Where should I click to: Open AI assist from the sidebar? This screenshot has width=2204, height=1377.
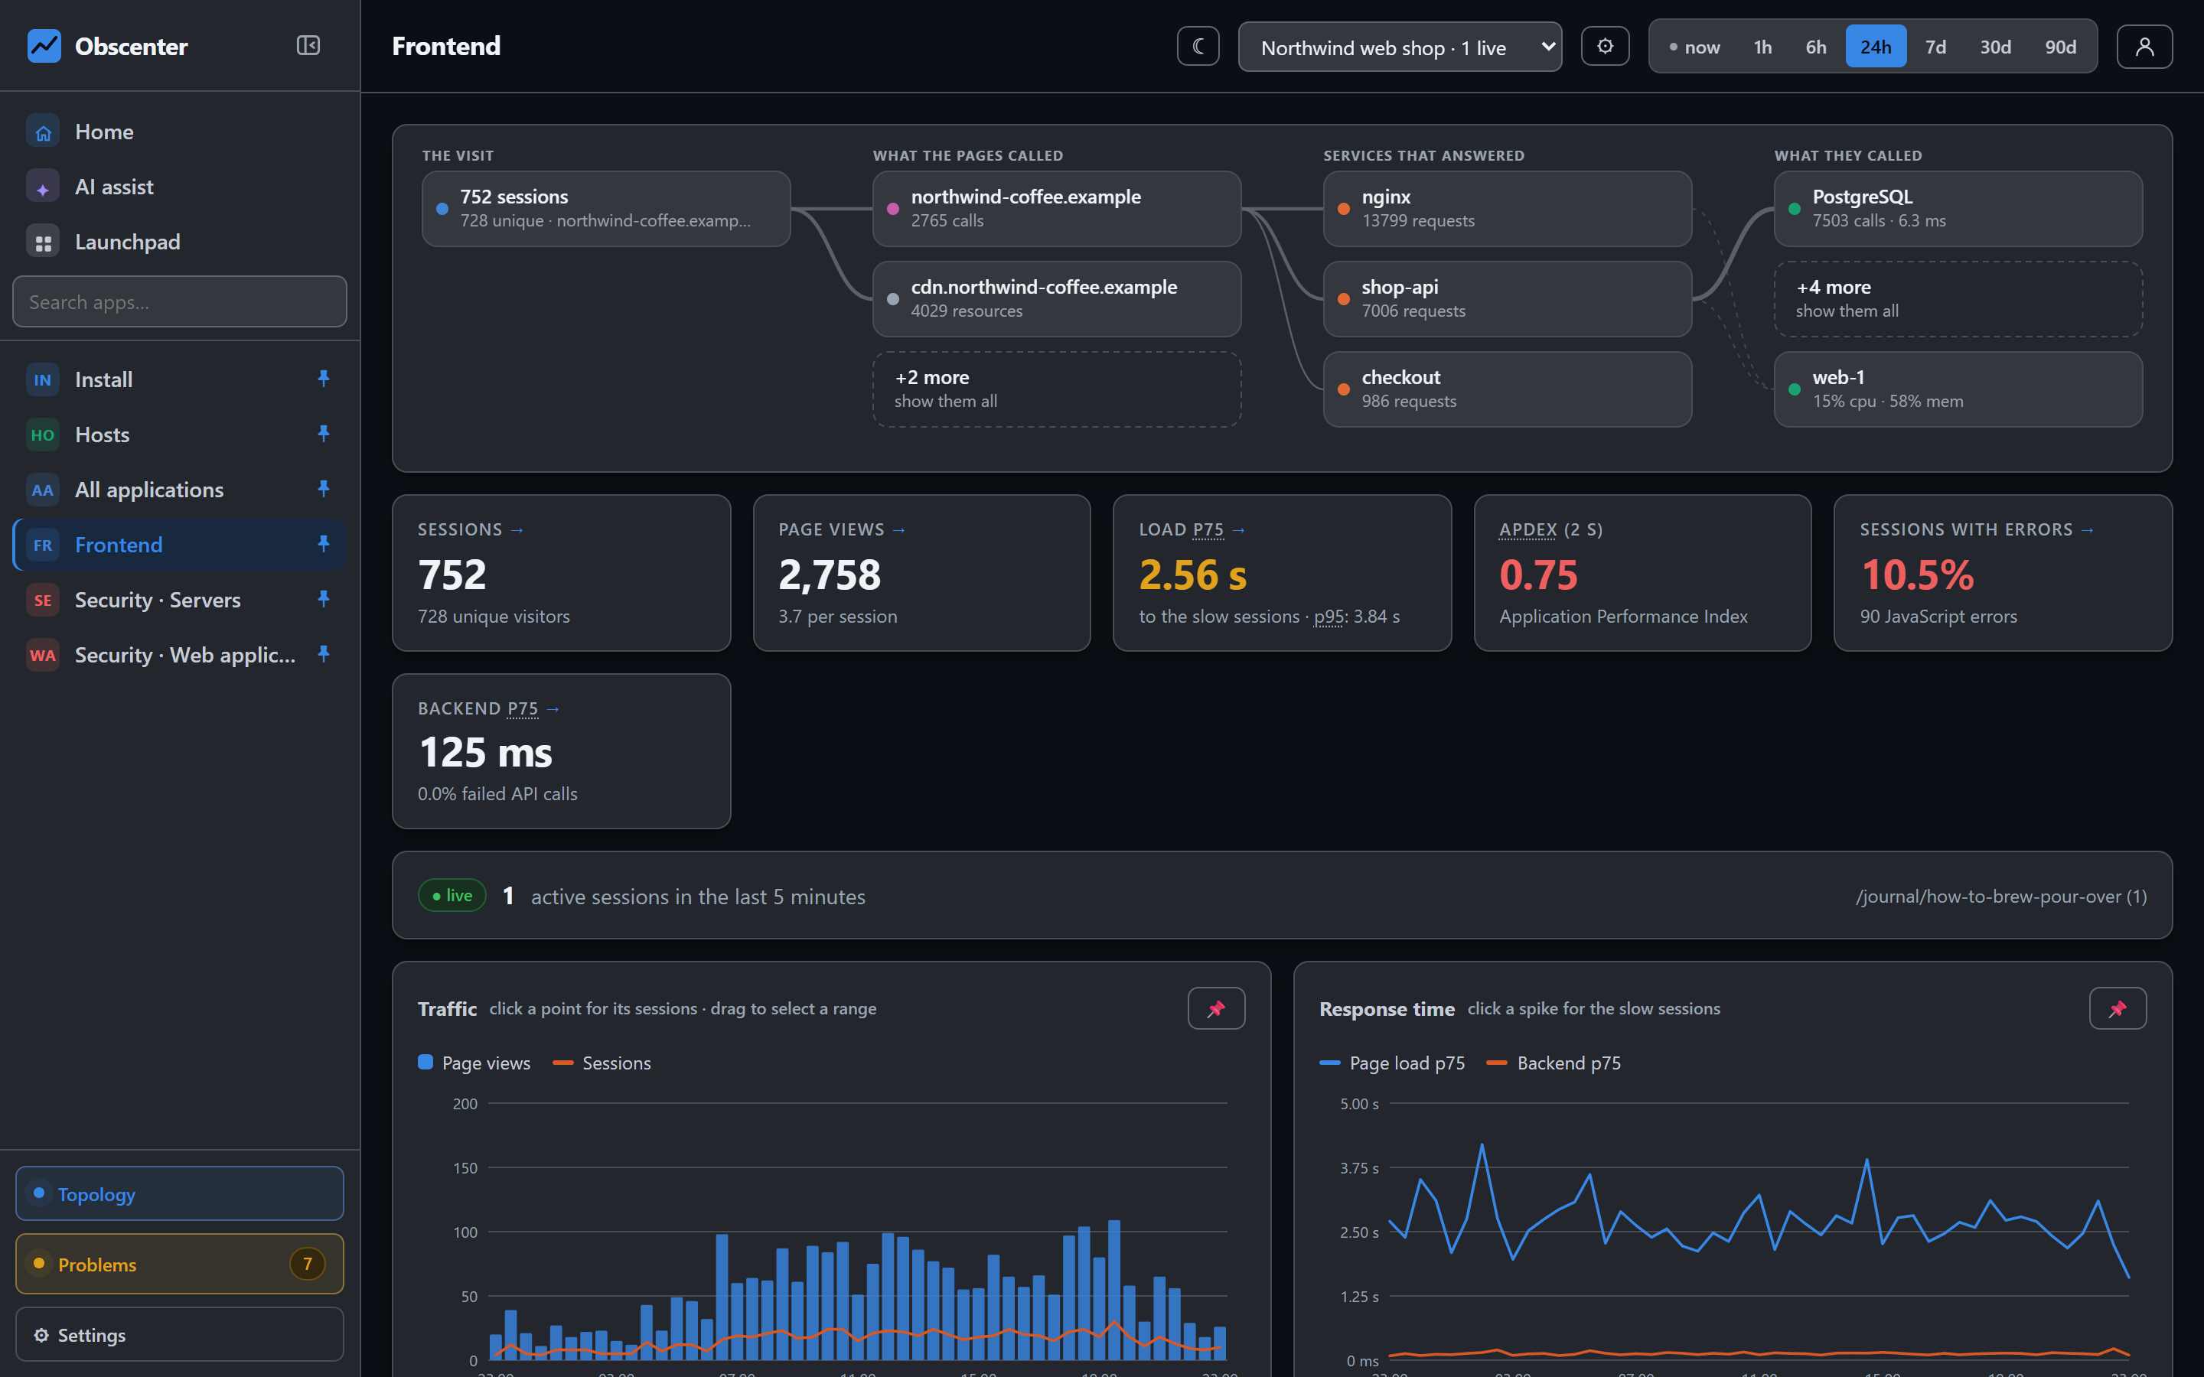(x=181, y=187)
